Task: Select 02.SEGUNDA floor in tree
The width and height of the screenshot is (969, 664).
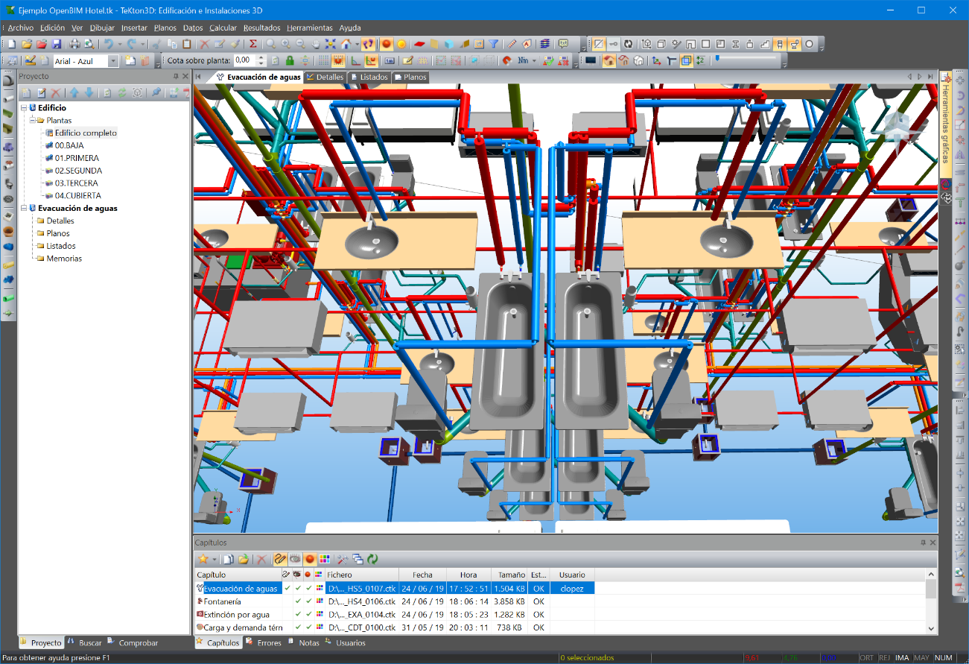Action: [78, 171]
